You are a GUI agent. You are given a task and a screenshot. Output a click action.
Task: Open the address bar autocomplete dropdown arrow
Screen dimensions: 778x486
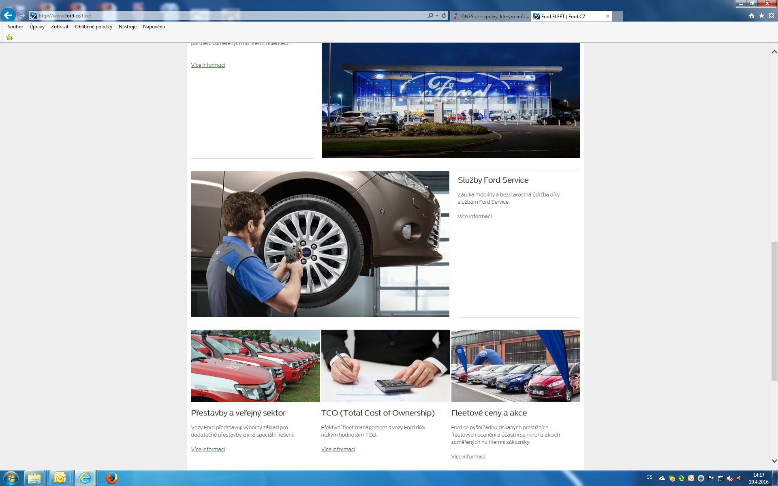coord(437,16)
